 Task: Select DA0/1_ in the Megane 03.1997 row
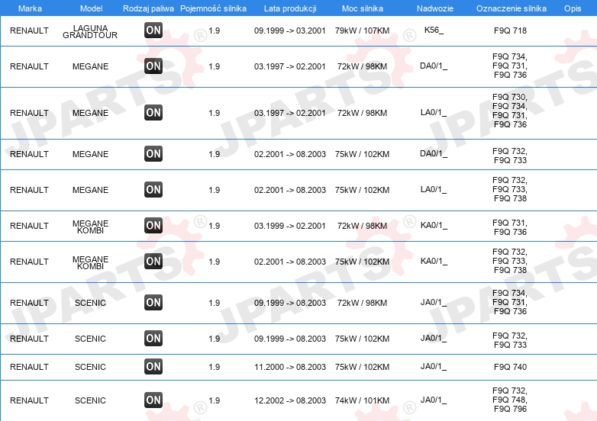pyautogui.click(x=434, y=66)
